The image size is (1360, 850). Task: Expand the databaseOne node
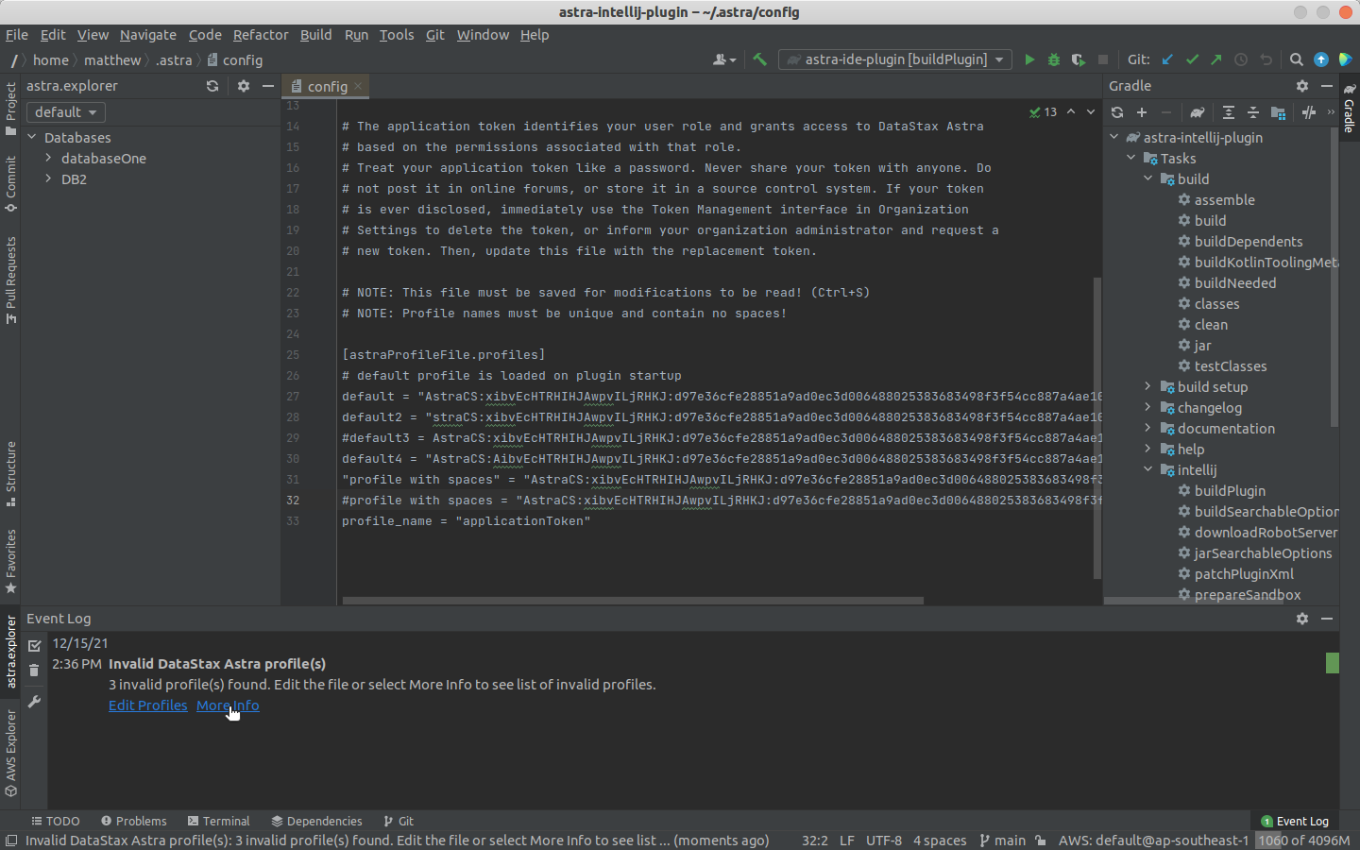coord(48,159)
